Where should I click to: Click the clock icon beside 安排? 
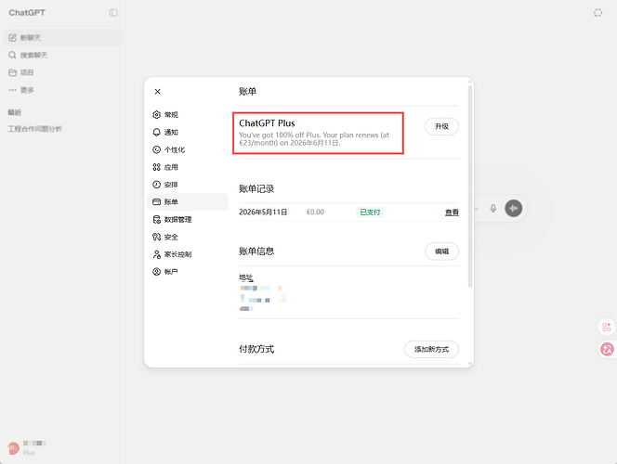(x=157, y=185)
